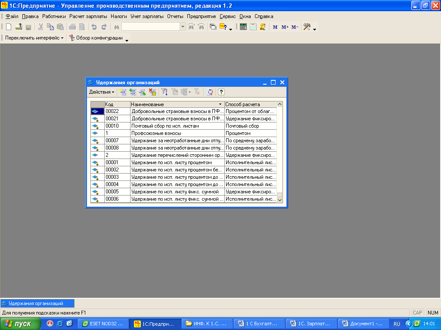Click the Copy icon in main toolbar
The width and height of the screenshot is (441, 330).
click(50, 27)
